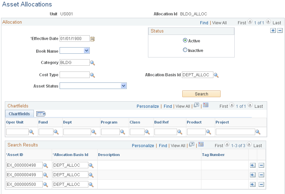
Task: Select the Inactive status radio button
Action: pyautogui.click(x=185, y=50)
